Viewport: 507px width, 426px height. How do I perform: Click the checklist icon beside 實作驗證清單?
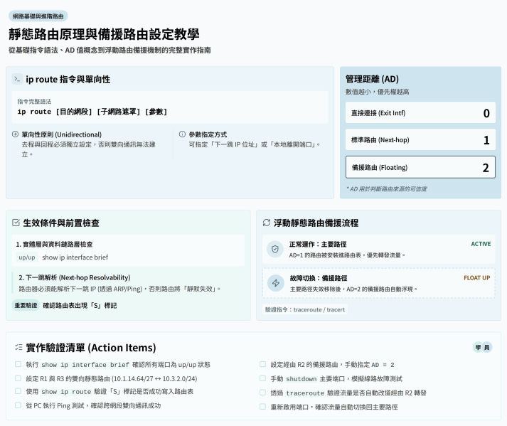[x=18, y=347]
